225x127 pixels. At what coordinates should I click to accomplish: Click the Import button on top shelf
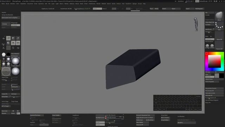click(x=166, y=8)
